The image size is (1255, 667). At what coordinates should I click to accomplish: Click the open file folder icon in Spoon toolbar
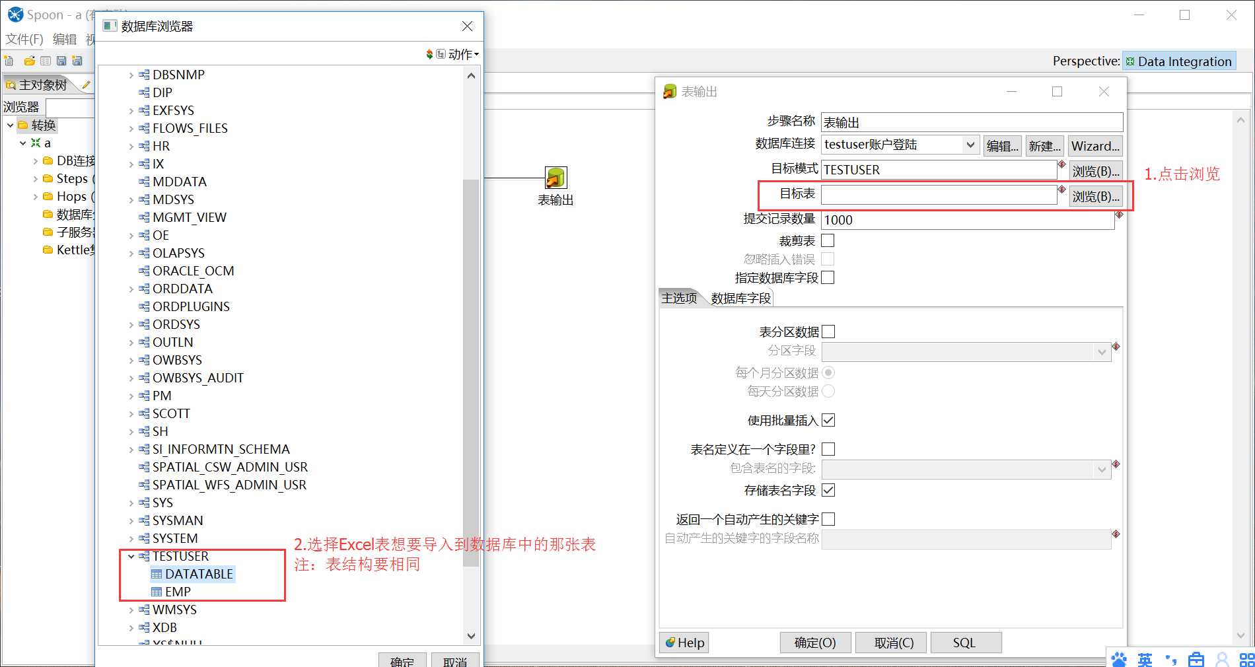tap(29, 61)
